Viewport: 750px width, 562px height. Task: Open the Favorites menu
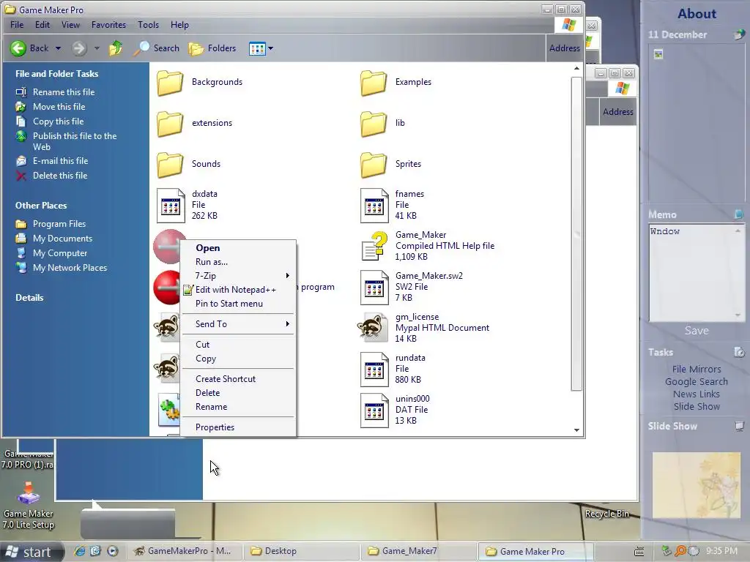(x=108, y=25)
